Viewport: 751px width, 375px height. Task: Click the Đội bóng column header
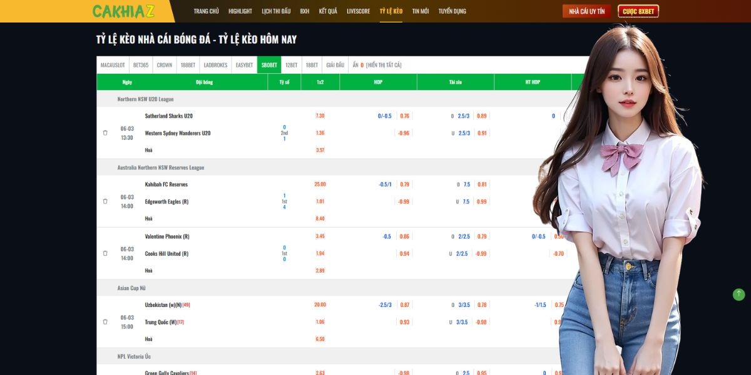pyautogui.click(x=204, y=82)
